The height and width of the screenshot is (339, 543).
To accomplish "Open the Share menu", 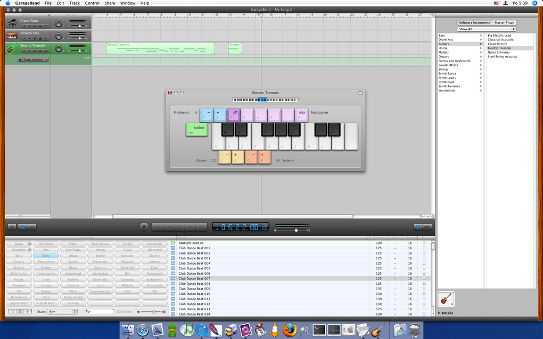I will [x=110, y=3].
